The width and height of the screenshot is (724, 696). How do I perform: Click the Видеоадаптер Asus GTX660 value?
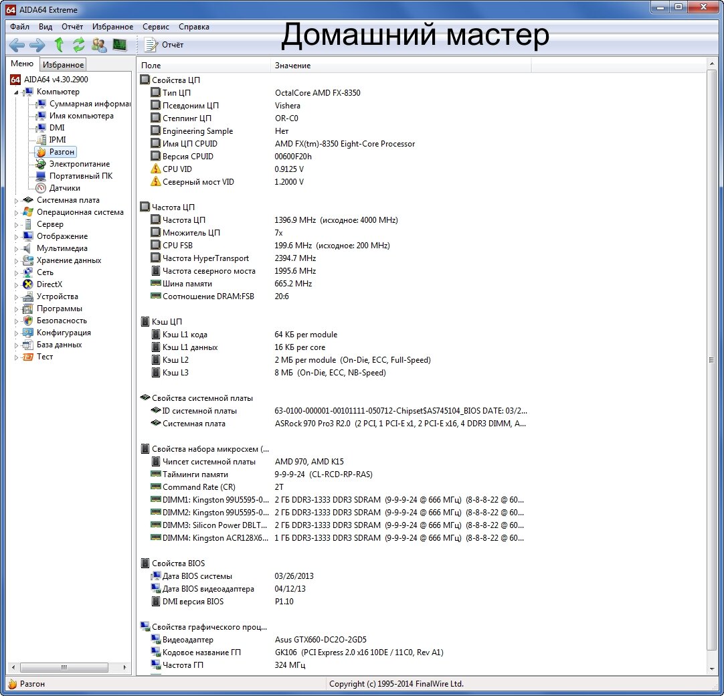point(321,640)
